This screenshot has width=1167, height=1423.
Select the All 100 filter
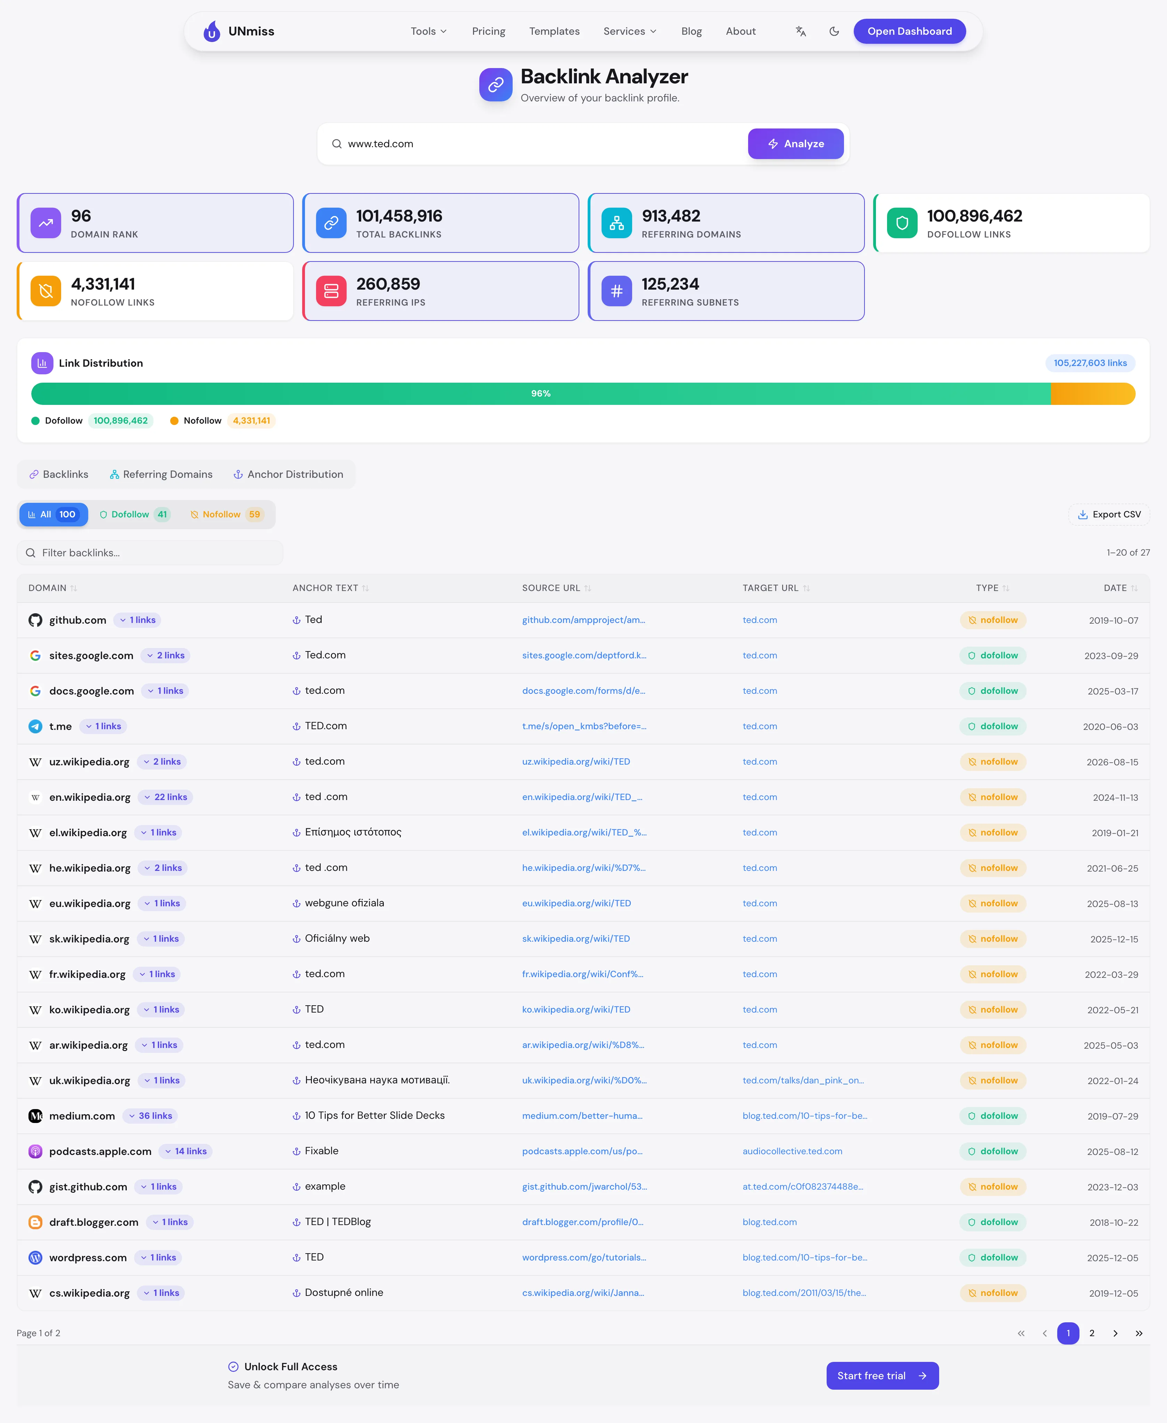(54, 514)
